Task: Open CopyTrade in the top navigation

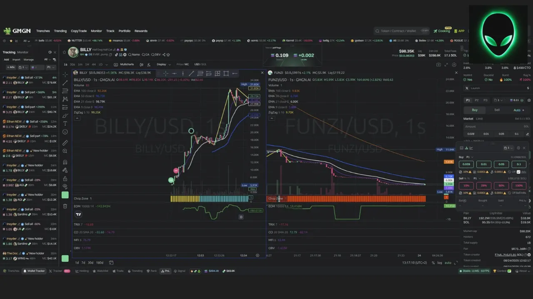Action: click(79, 31)
